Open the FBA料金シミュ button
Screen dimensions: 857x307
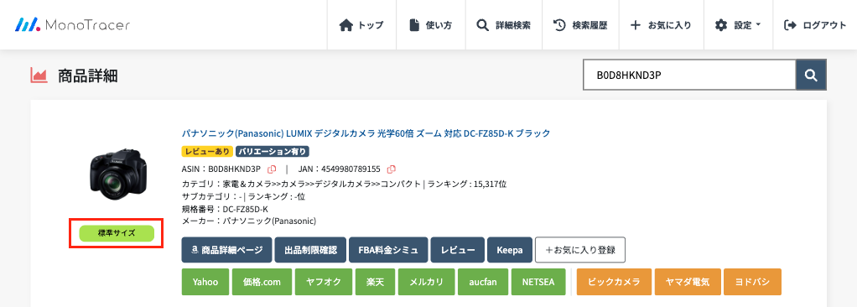[388, 250]
